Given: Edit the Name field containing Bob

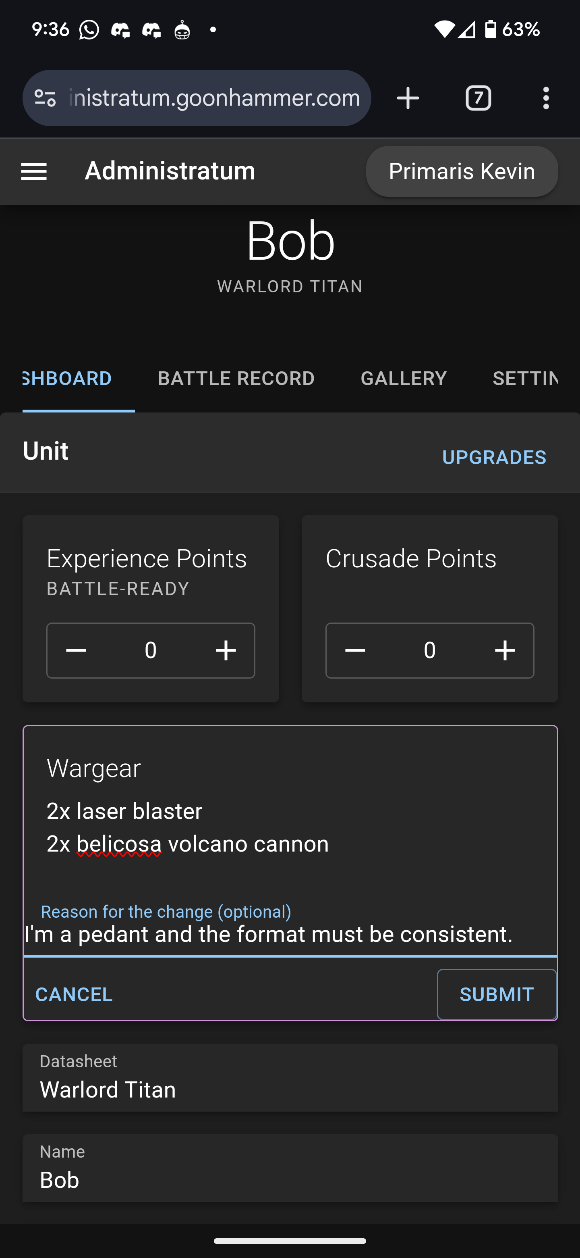Looking at the screenshot, I should pyautogui.click(x=290, y=1168).
